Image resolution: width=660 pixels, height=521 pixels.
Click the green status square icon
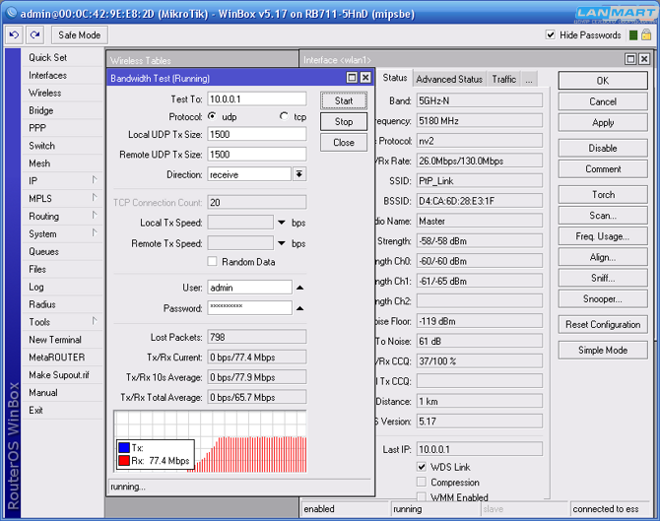click(633, 34)
